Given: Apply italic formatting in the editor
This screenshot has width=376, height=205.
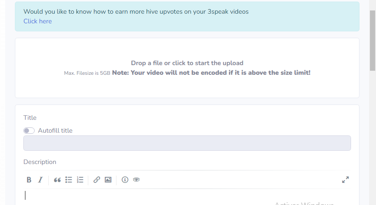Looking at the screenshot, I should tap(40, 180).
